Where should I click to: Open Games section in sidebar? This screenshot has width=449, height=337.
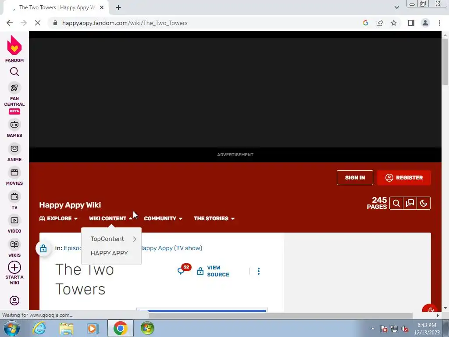point(14,129)
